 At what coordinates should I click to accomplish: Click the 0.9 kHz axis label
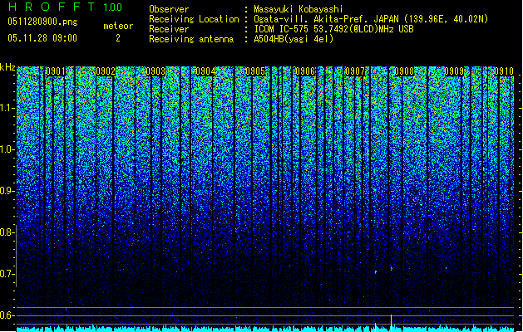point(7,191)
